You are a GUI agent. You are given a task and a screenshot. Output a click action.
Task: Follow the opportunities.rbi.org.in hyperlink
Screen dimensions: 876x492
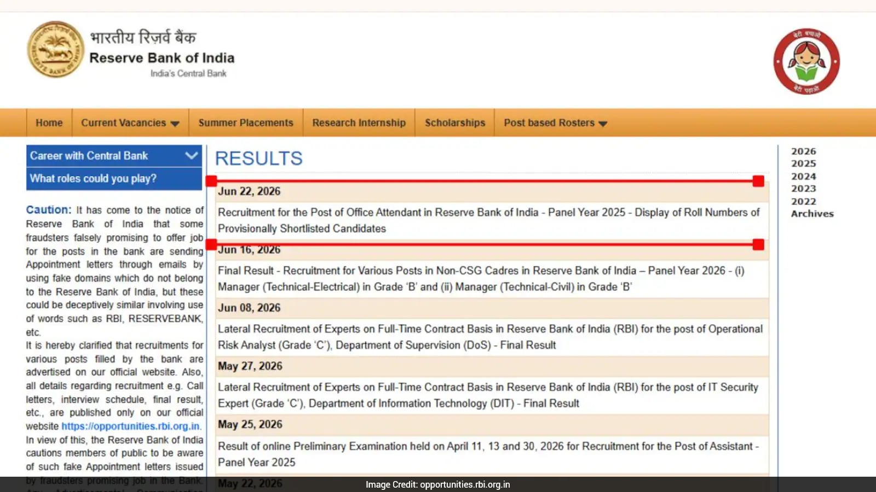131,426
